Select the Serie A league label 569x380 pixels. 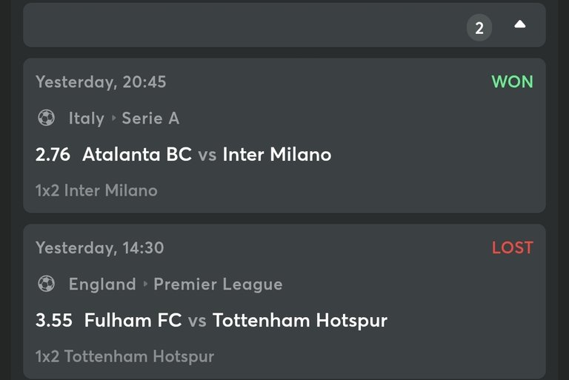click(x=150, y=119)
